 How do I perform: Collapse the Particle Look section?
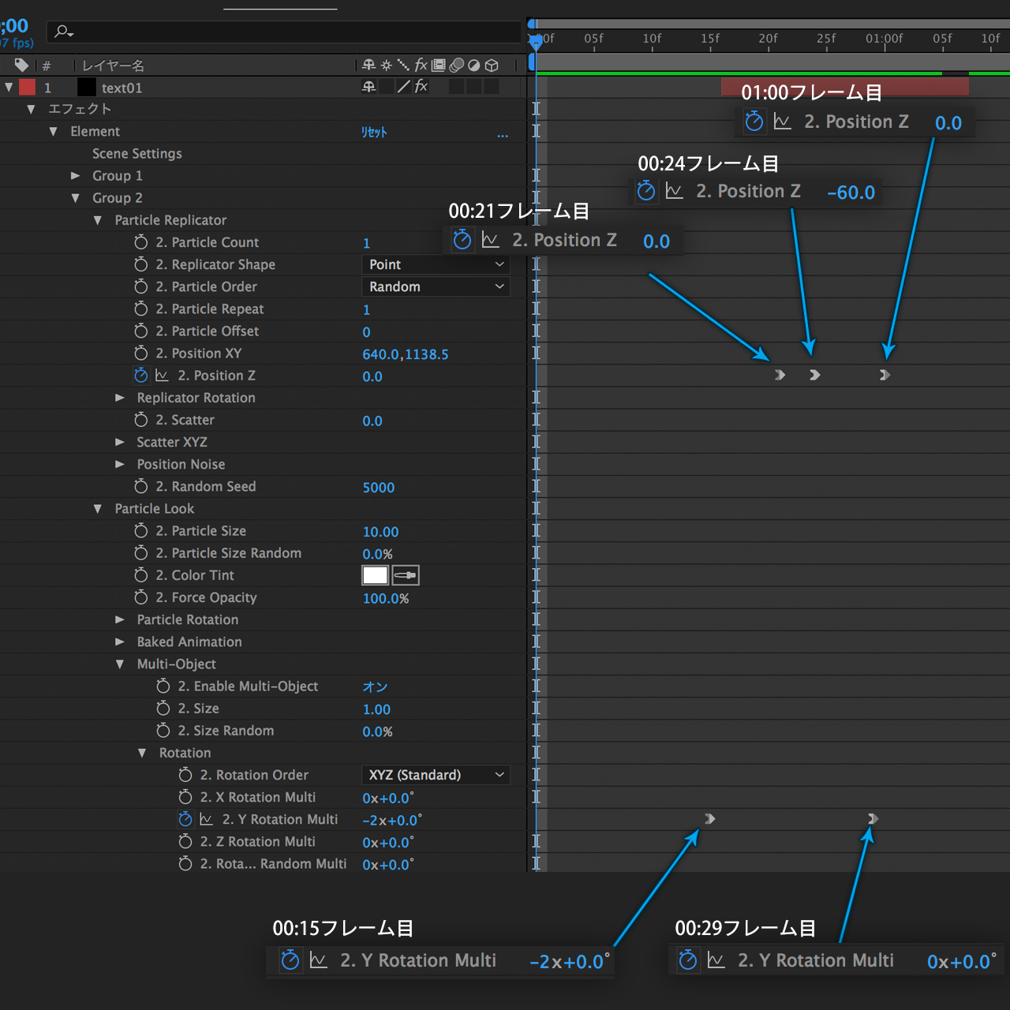coord(98,509)
